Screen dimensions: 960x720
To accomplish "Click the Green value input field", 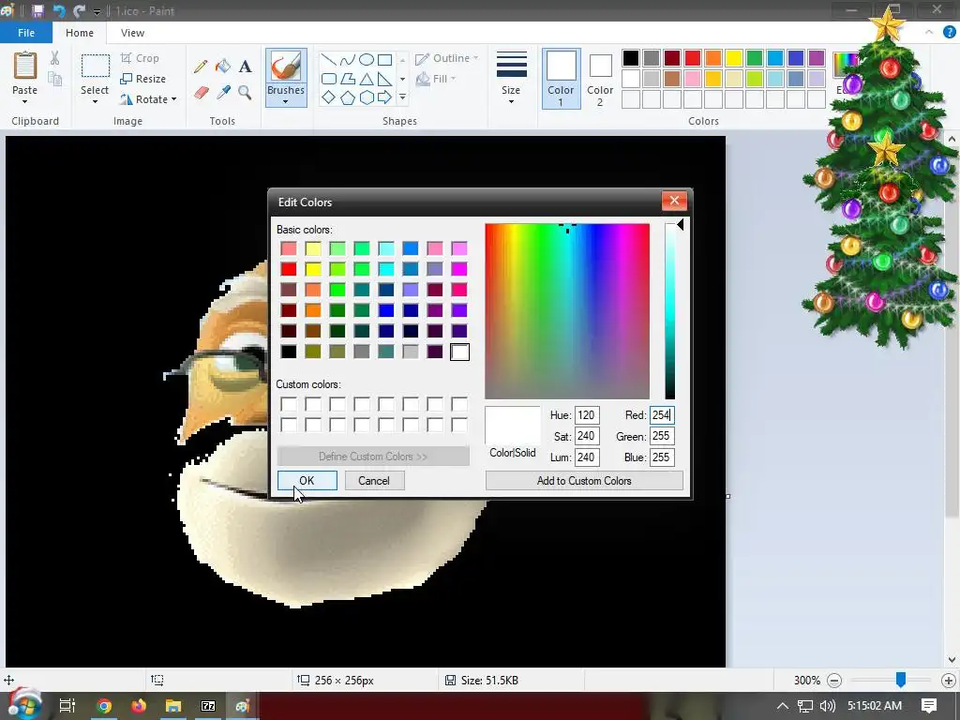I will tap(662, 436).
